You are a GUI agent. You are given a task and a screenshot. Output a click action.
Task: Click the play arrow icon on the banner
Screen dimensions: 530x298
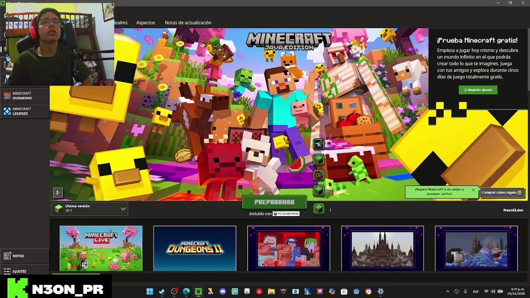pos(58,192)
